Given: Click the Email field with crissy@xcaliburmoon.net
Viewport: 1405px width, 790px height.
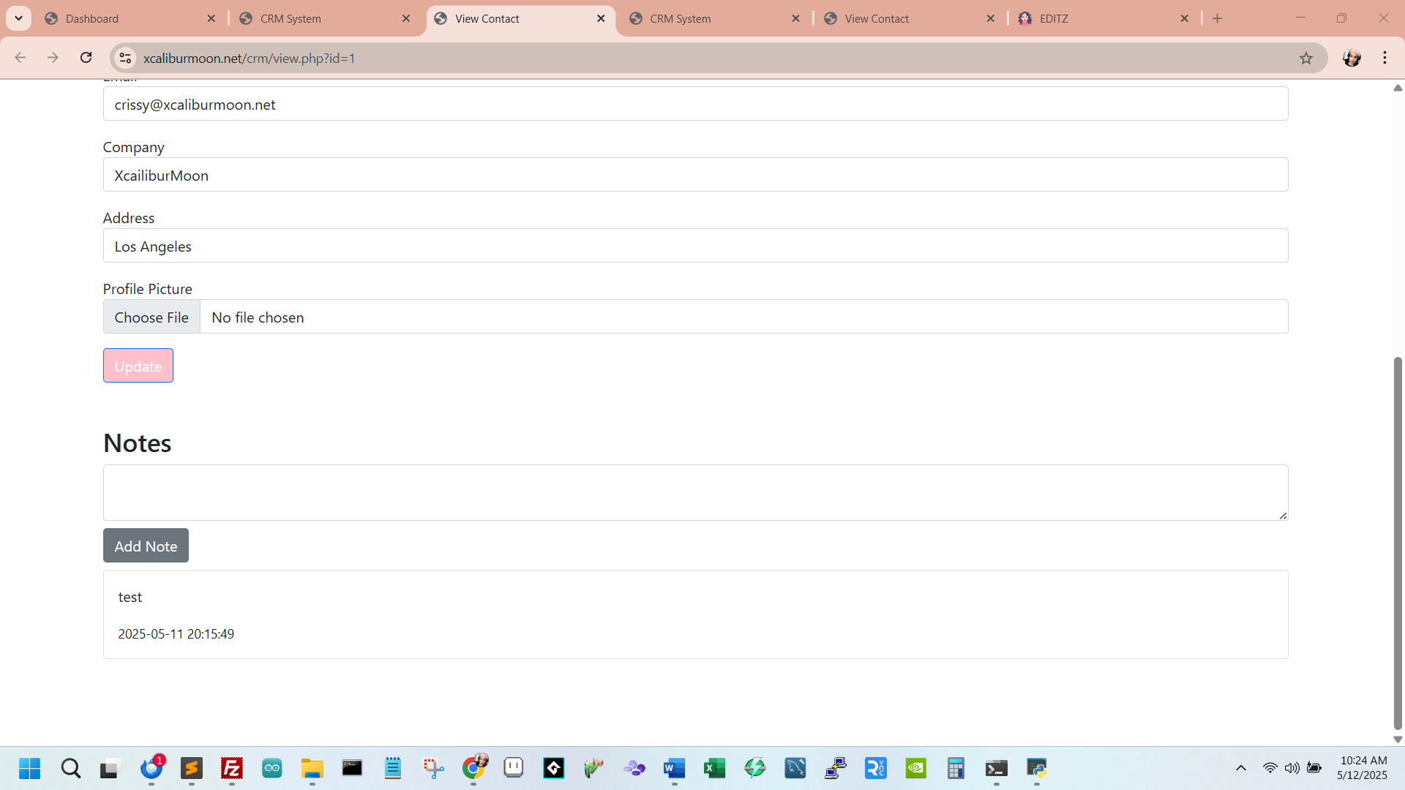Looking at the screenshot, I should pyautogui.click(x=695, y=104).
